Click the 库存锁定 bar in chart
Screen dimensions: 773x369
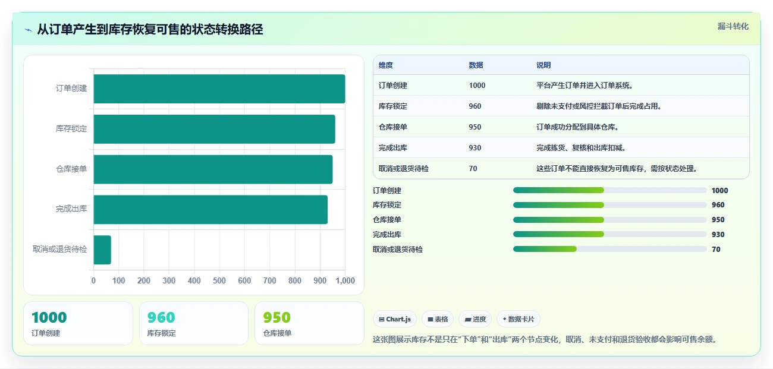click(214, 129)
